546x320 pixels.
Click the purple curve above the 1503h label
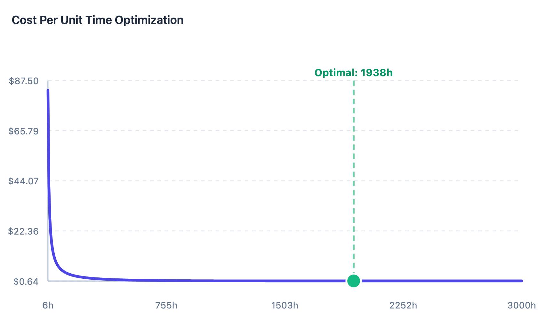coord(285,281)
